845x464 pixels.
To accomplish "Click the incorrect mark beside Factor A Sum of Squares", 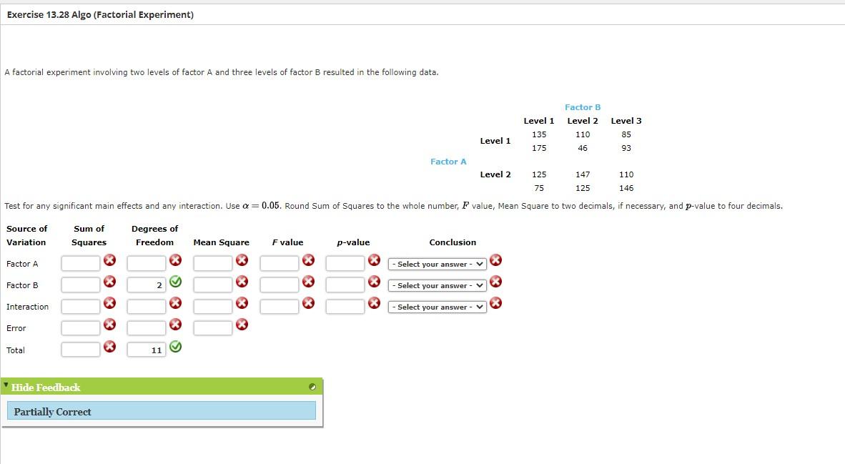I will point(109,260).
